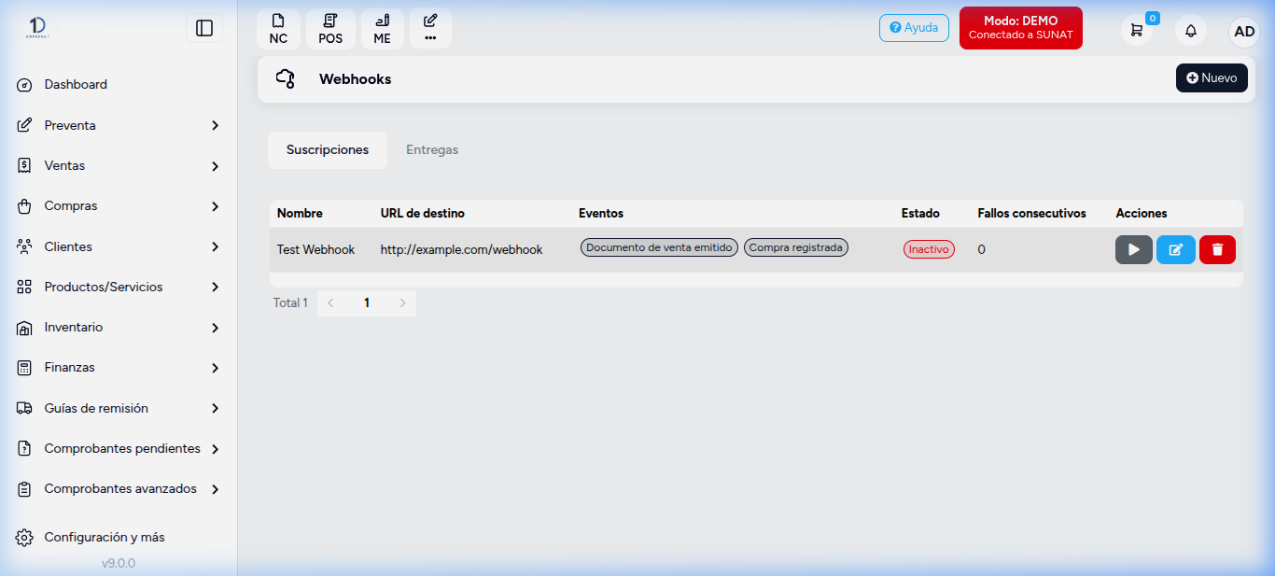This screenshot has height=576, width=1275.
Task: Click the red delete trash button
Action: pos(1217,250)
